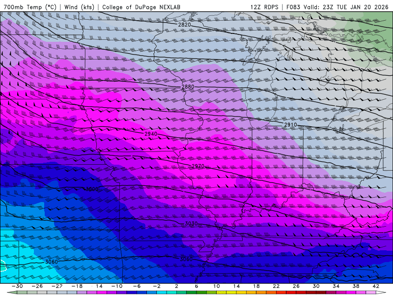Screen dimensions: 393x295
Task: Click the 2820 height contour label
Action: 185,25
